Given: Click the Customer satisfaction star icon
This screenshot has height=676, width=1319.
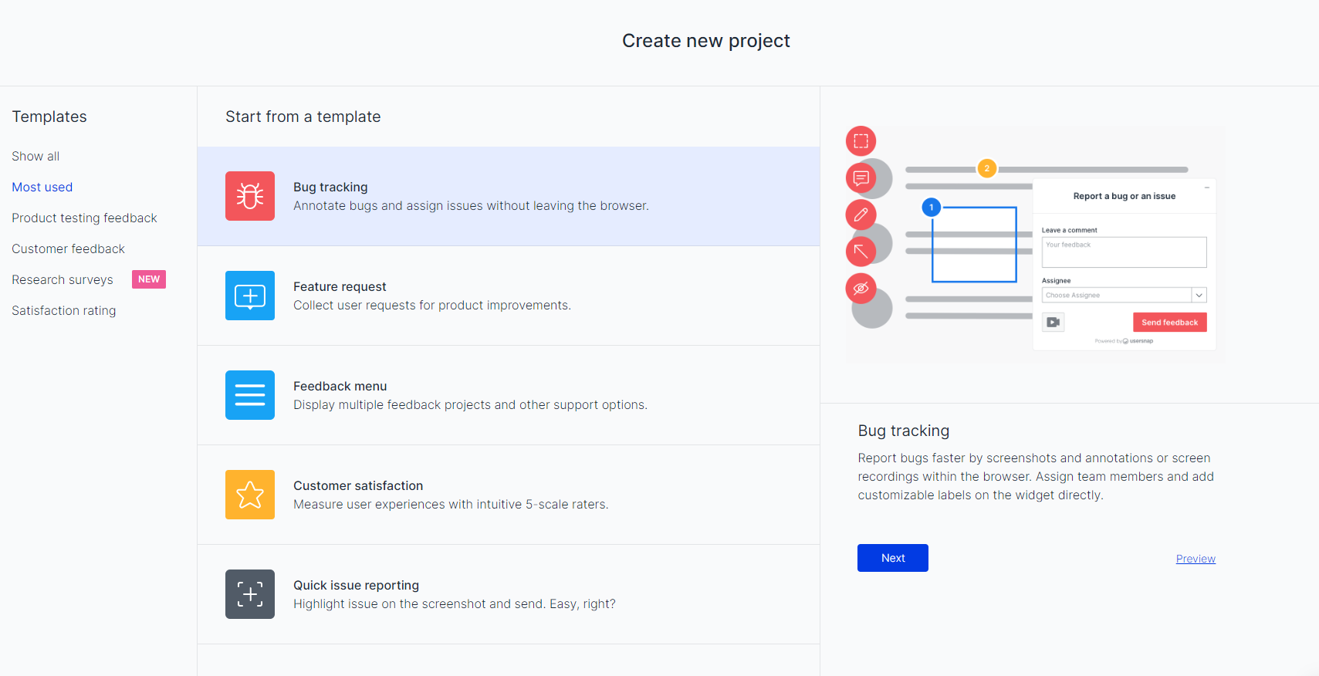Looking at the screenshot, I should 250,495.
